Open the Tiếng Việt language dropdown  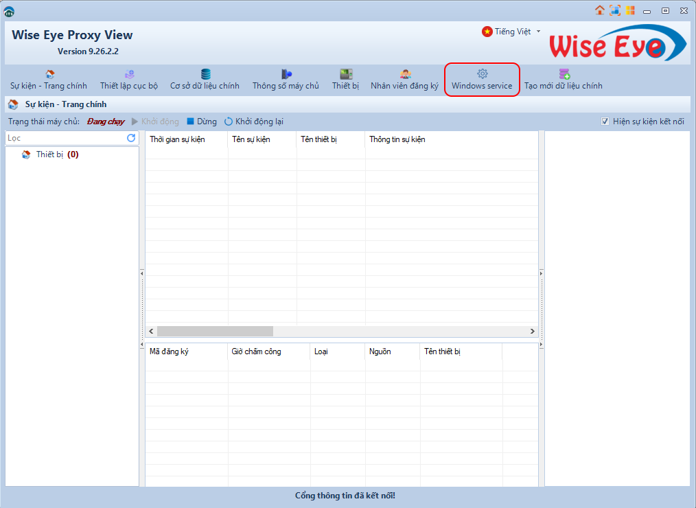tap(511, 32)
